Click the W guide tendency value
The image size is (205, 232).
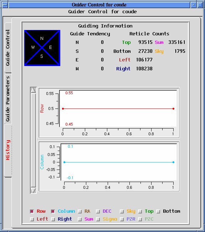[x=102, y=69]
